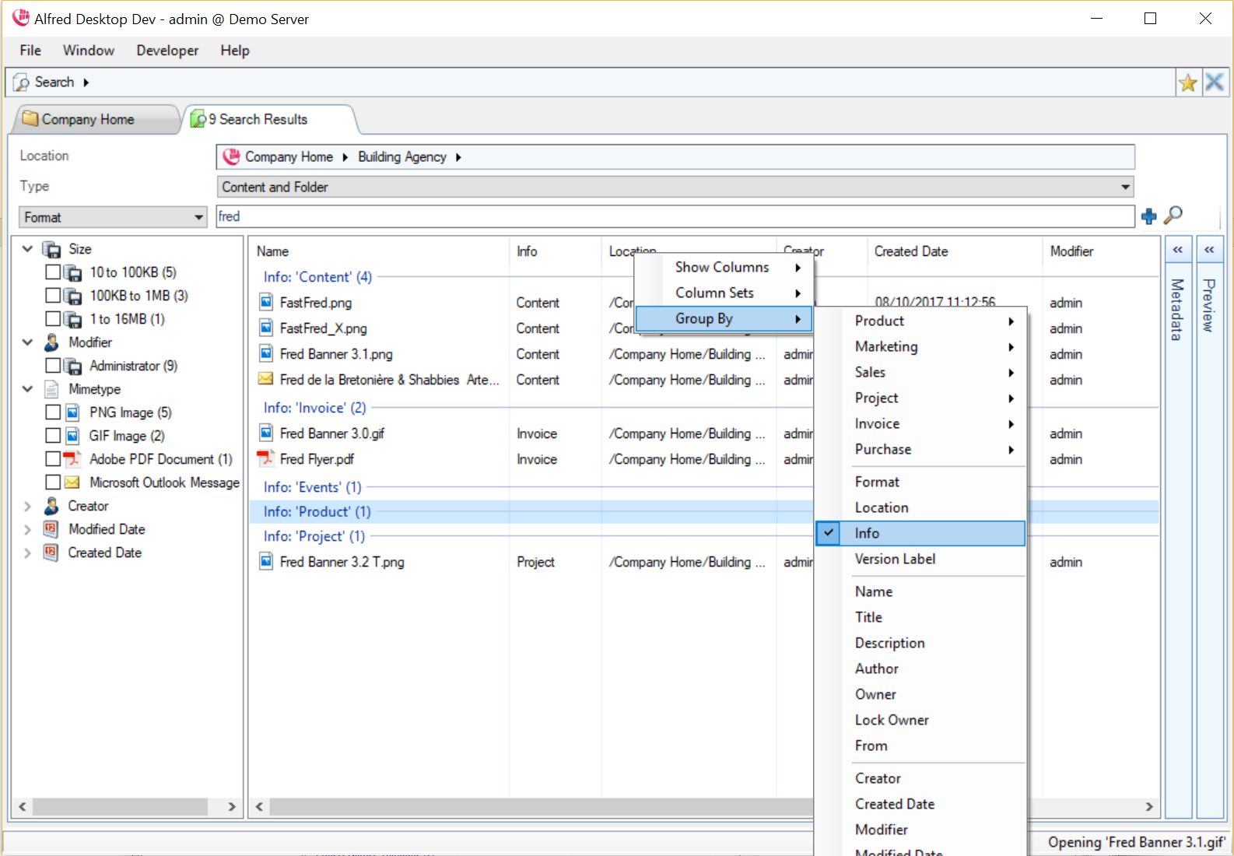Click the blue X icon beside the star

(x=1214, y=82)
